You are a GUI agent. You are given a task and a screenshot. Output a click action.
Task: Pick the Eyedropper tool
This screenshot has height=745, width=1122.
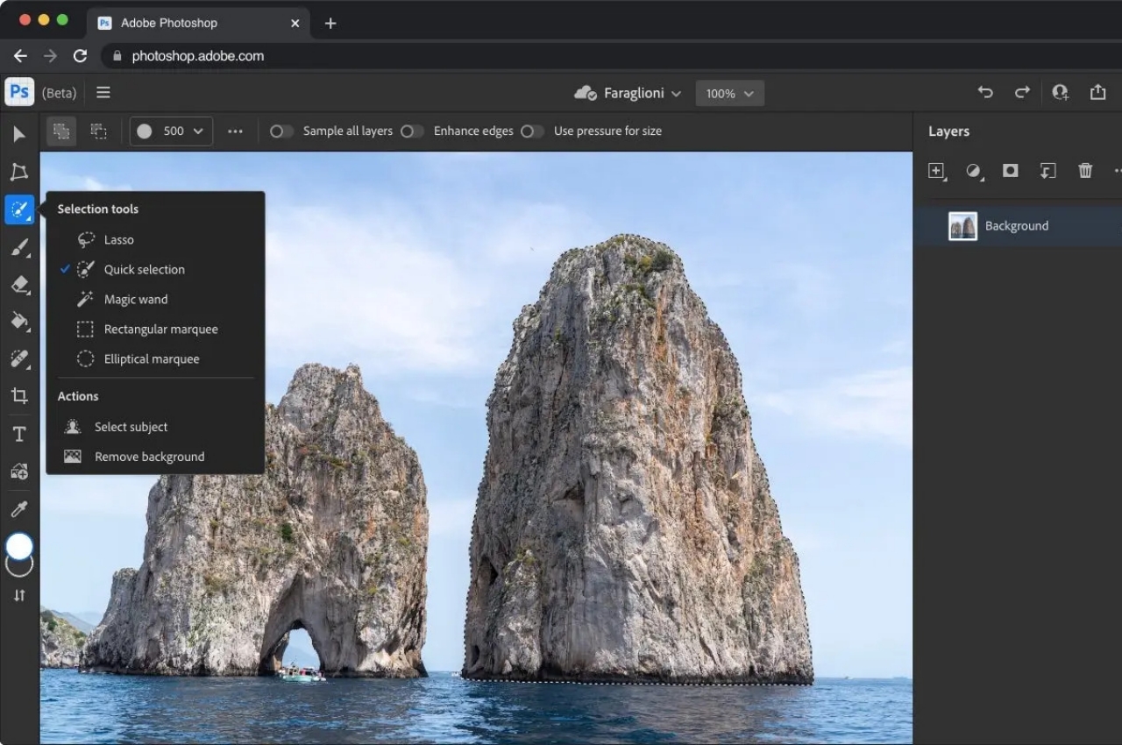(19, 509)
